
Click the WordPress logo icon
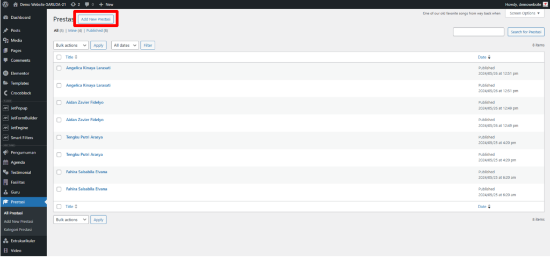[5, 4]
